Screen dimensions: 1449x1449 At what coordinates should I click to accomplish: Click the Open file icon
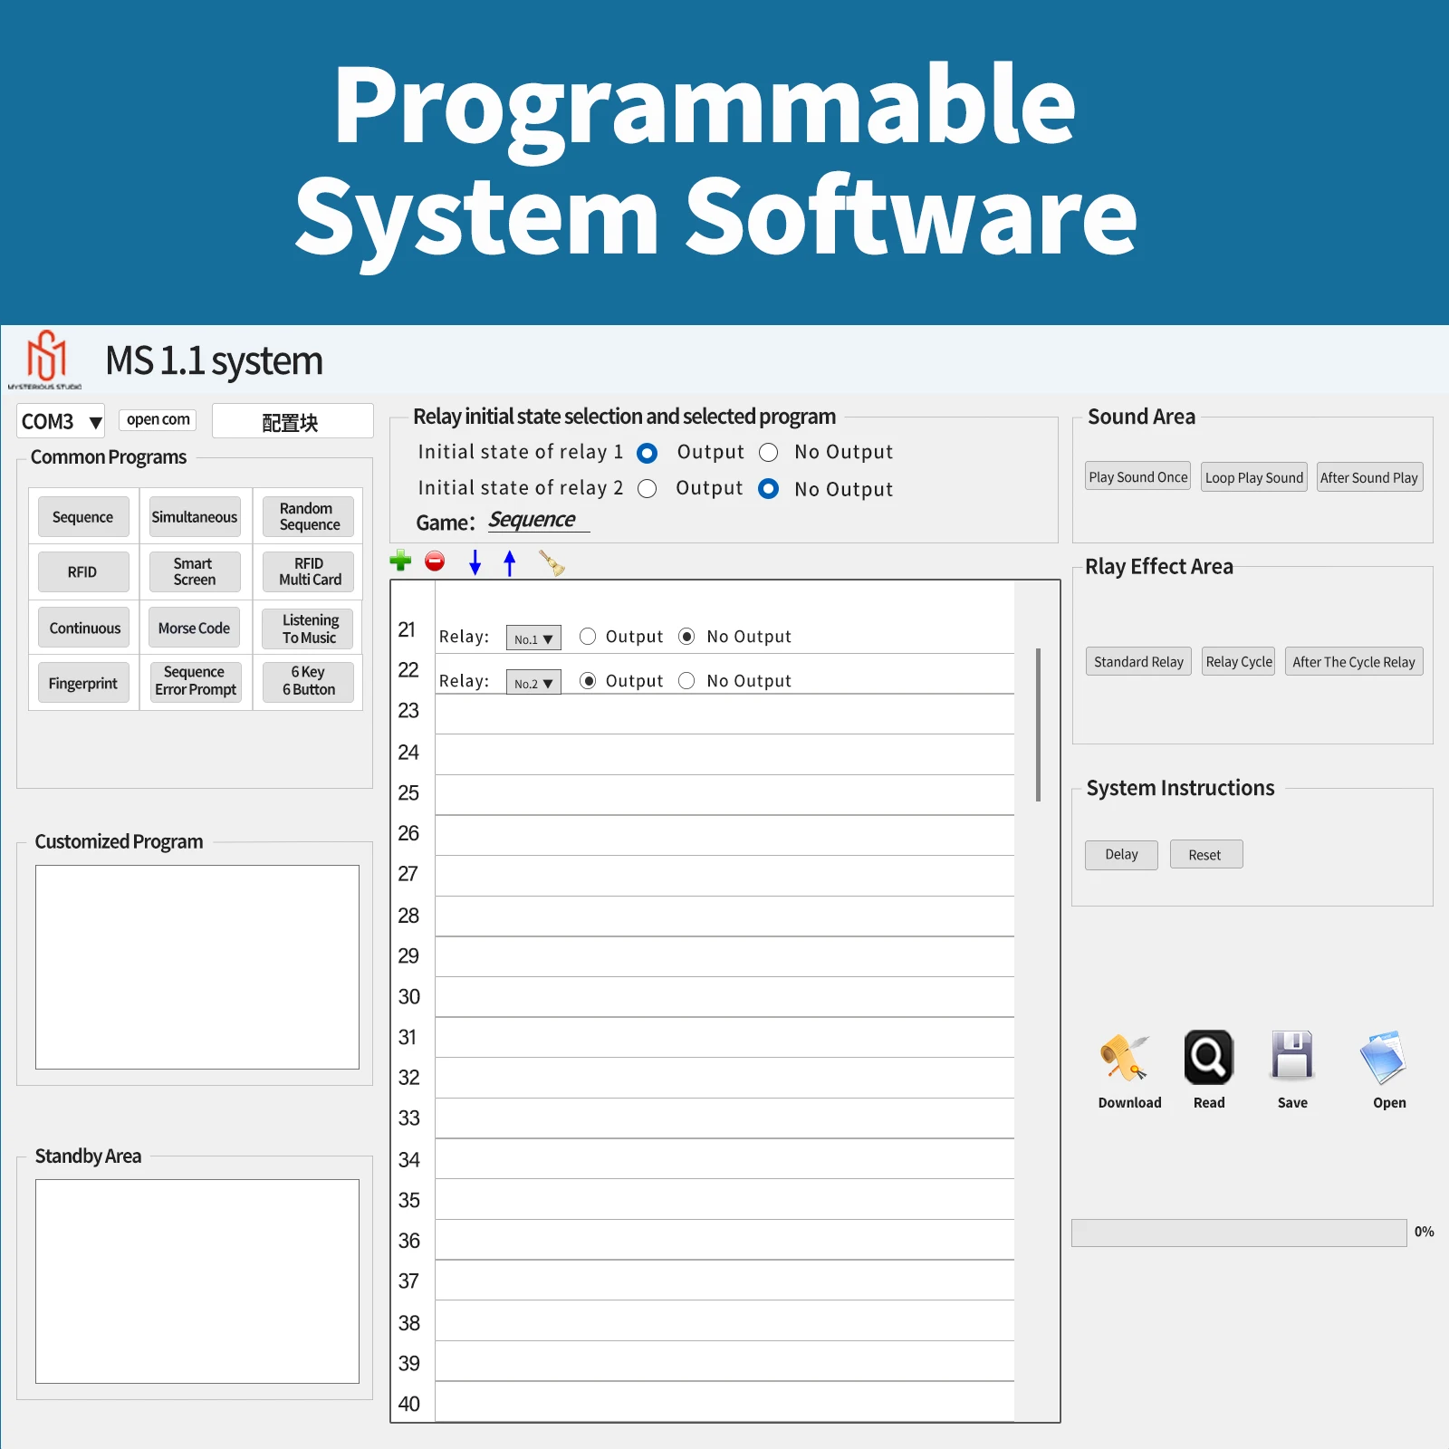pyautogui.click(x=1383, y=1057)
